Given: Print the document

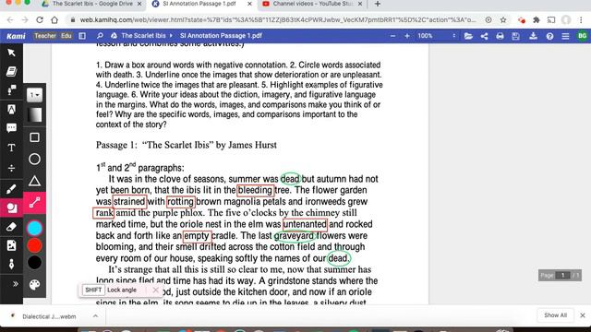Looking at the screenshot, I should 500,36.
